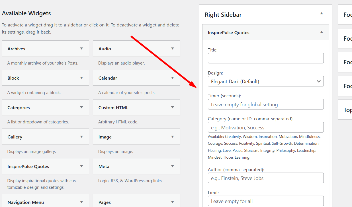Expand the Archives widget arrow
352x207 pixels.
tap(81, 49)
